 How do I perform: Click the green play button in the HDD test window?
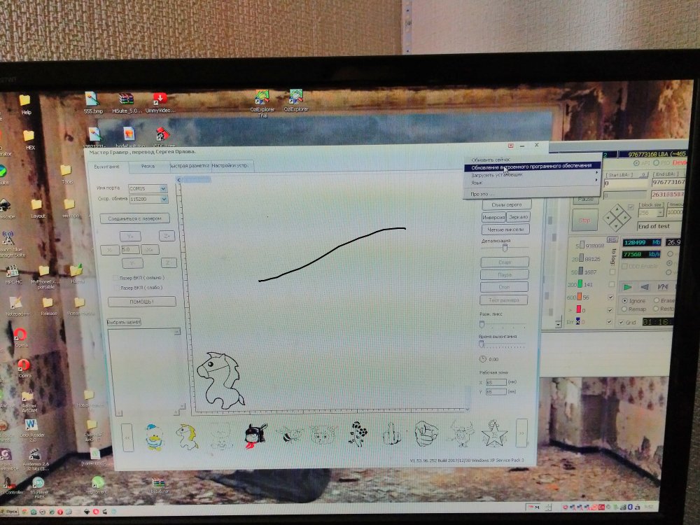627,287
